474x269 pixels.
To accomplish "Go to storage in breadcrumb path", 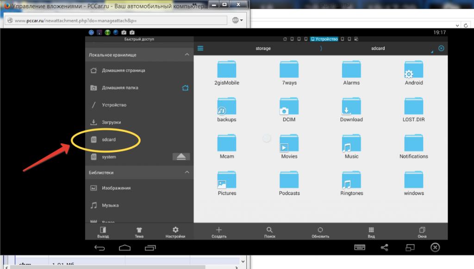I will click(x=263, y=49).
